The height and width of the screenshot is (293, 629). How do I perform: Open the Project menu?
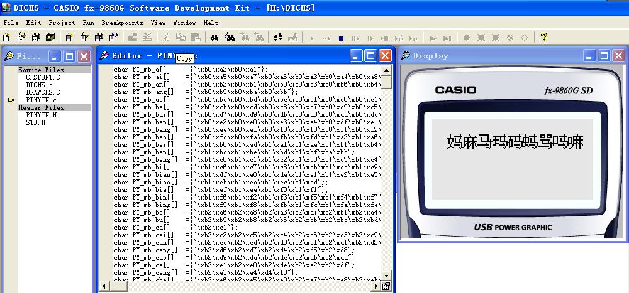tap(62, 23)
